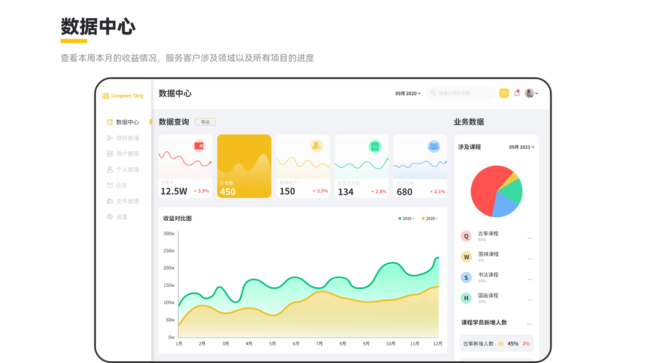Click the blue slice of the pie chart
Viewport: 646px width, 363px height.
[505, 204]
